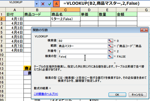Click empty cell D2 under 単価
This screenshot has height=101, width=150.
(x=89, y=19)
